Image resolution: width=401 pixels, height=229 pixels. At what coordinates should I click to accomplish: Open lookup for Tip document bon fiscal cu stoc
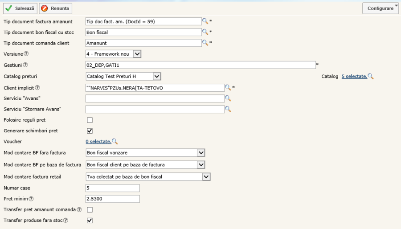pos(205,32)
